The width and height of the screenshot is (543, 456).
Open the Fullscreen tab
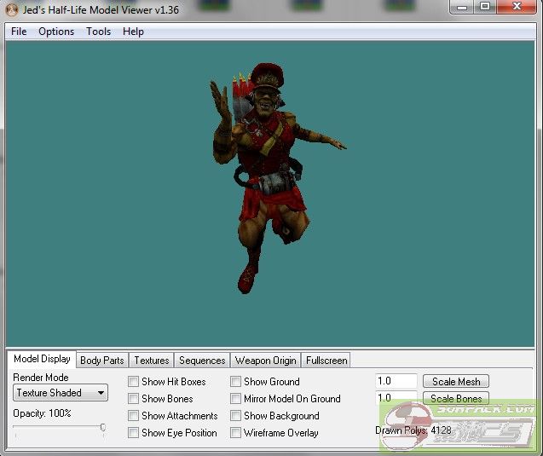click(x=326, y=361)
